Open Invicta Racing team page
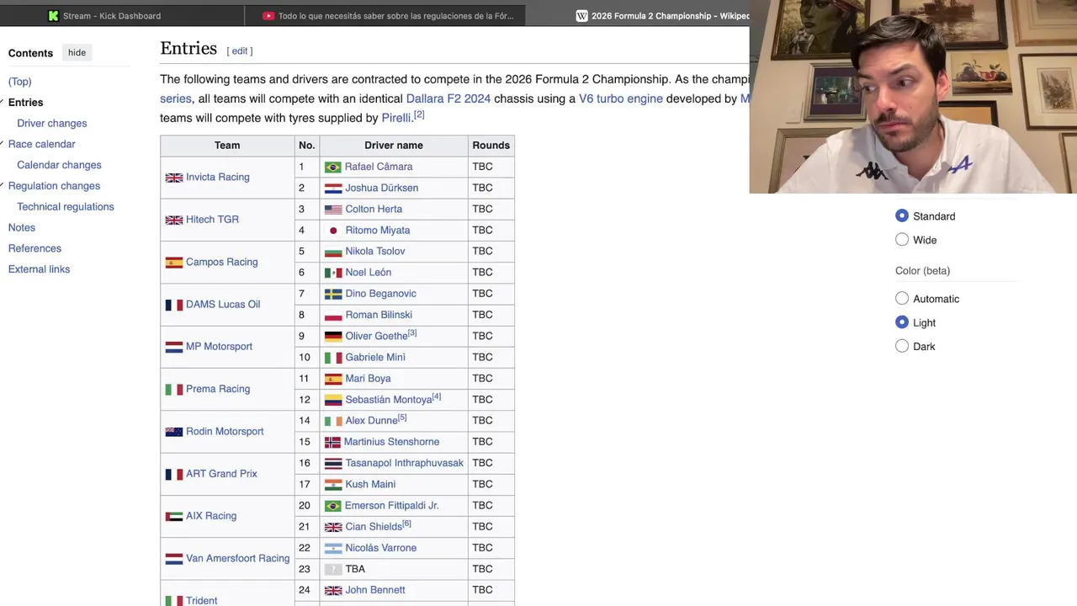This screenshot has width=1077, height=606. 217,177
